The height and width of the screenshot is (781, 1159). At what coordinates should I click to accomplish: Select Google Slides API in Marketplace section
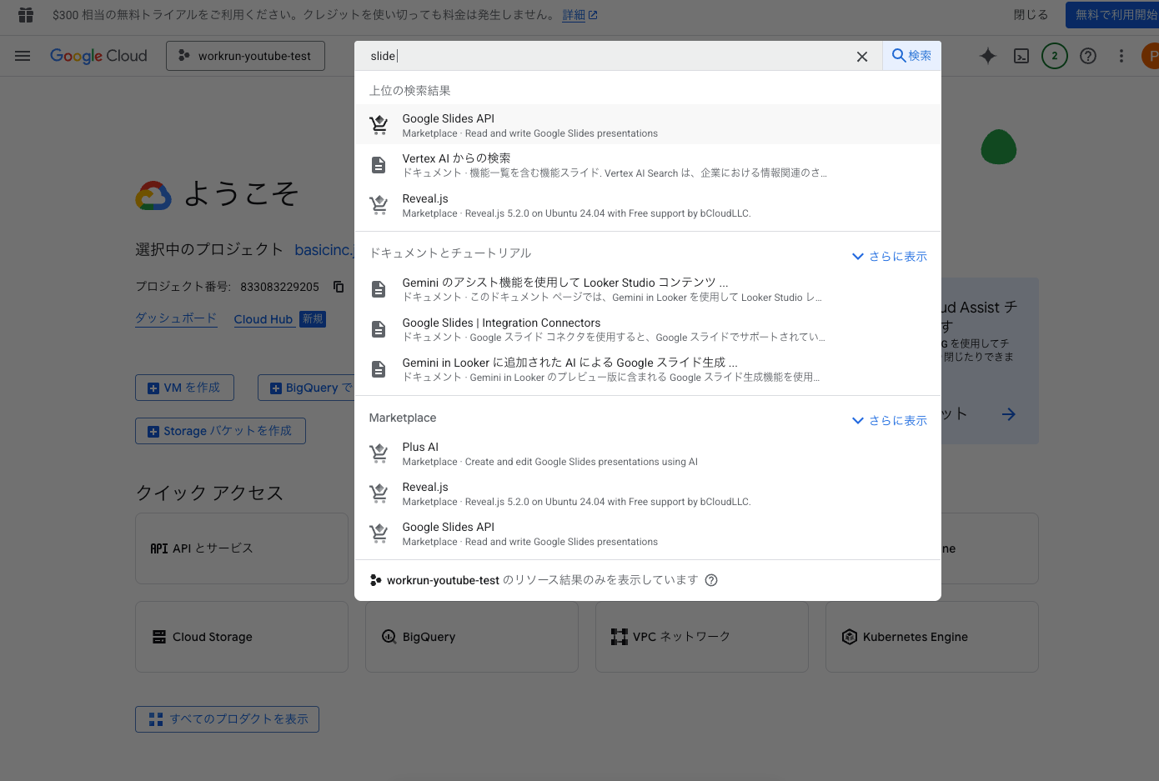point(648,533)
